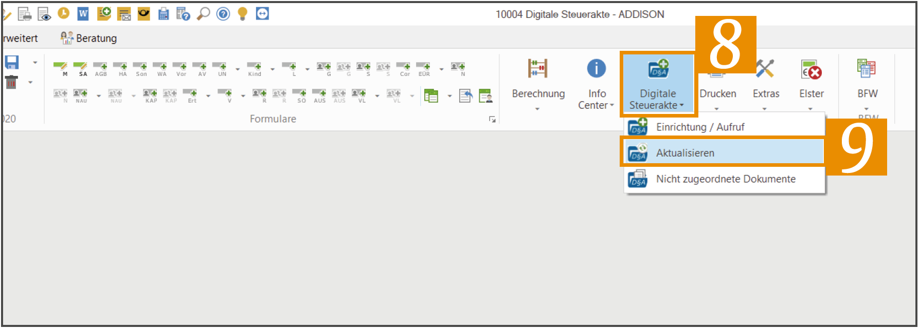Expand the save button dropdown arrow
Viewport: 919px width, 329px height.
(35, 63)
